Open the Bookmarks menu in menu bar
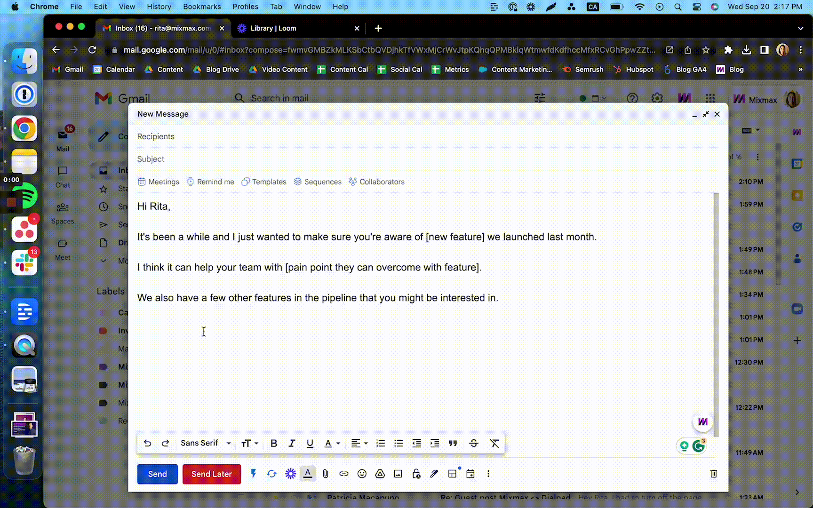The width and height of the screenshot is (813, 508). (x=202, y=7)
